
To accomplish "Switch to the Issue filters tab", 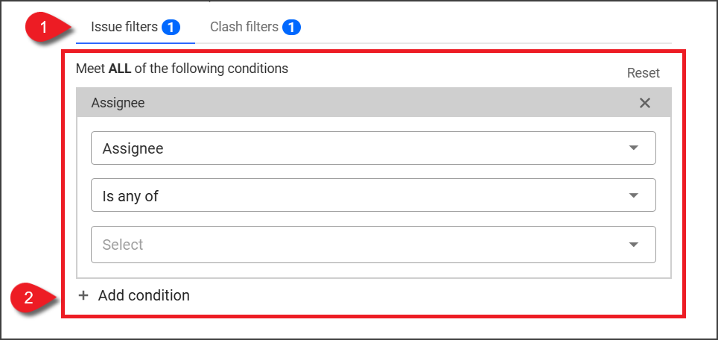I will click(x=124, y=28).
